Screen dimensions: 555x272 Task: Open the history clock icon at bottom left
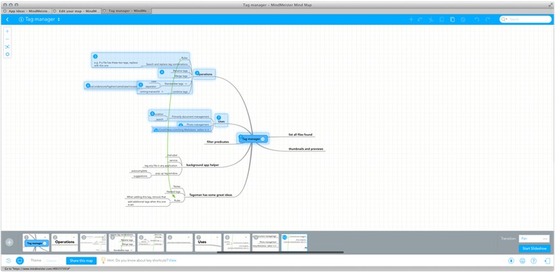pyautogui.click(x=8, y=261)
